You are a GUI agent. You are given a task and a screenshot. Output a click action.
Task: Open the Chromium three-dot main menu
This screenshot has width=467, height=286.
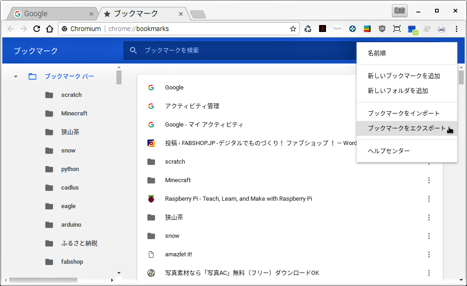[456, 29]
